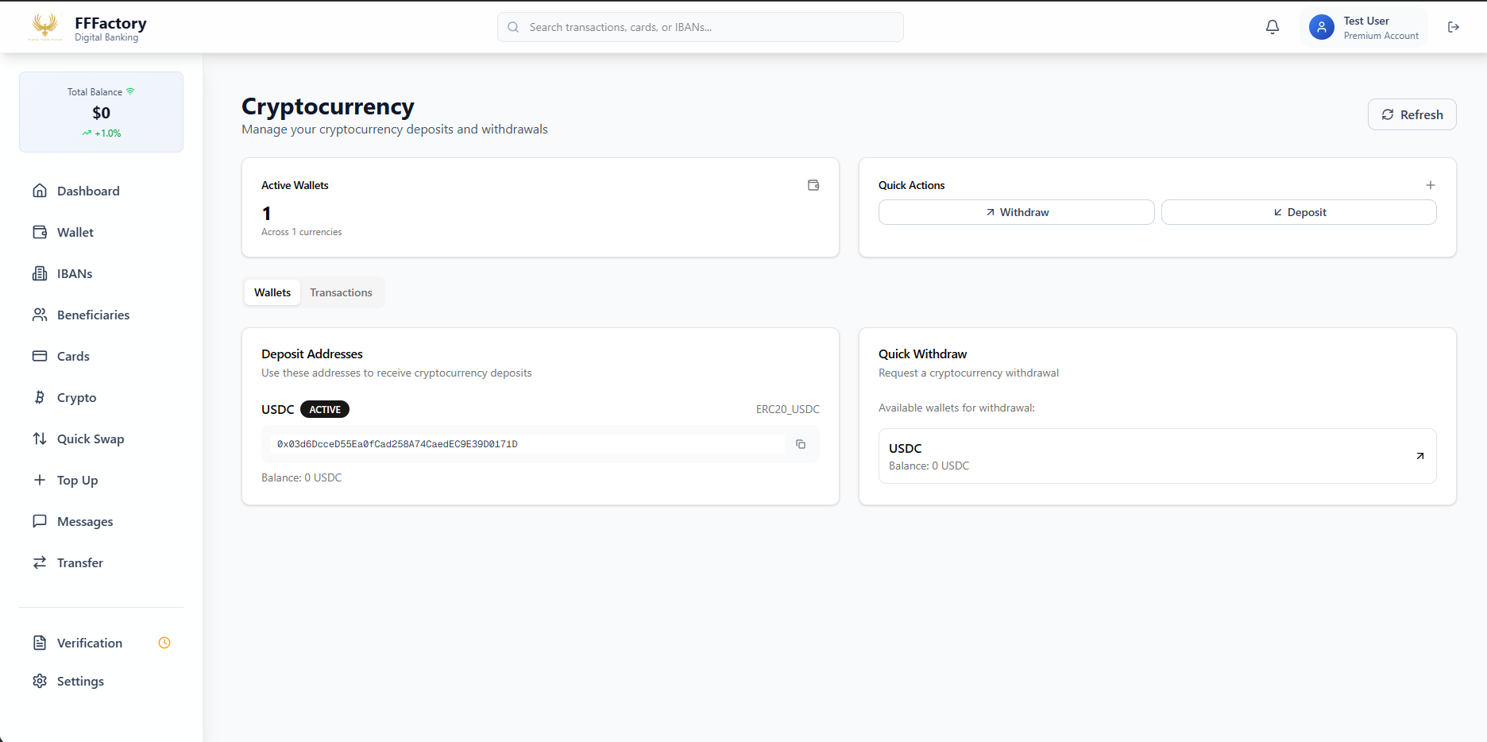Click the logout icon in header
Viewport: 1487px width, 742px height.
click(x=1453, y=27)
